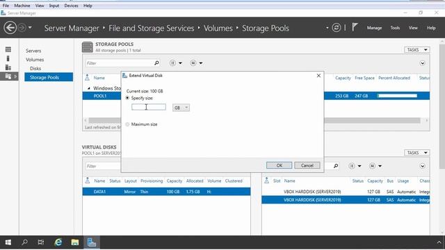445x250 pixels.
Task: Select the All Servers icon in sidebar
Action: [x=8, y=67]
